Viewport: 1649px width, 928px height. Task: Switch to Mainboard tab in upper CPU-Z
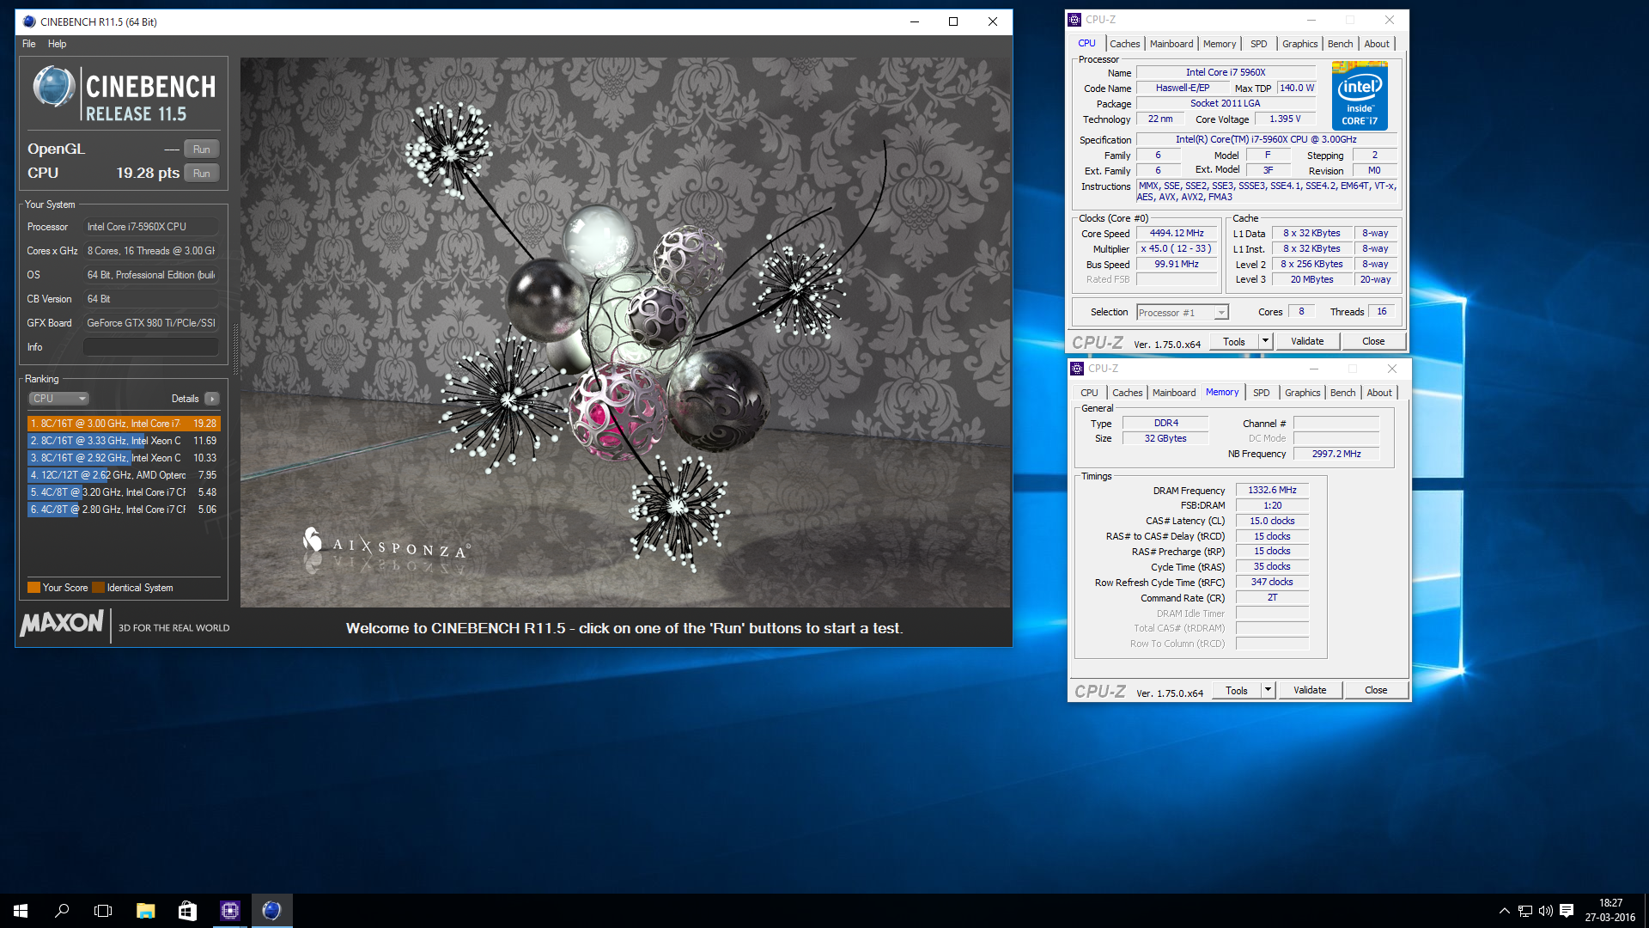1171,44
